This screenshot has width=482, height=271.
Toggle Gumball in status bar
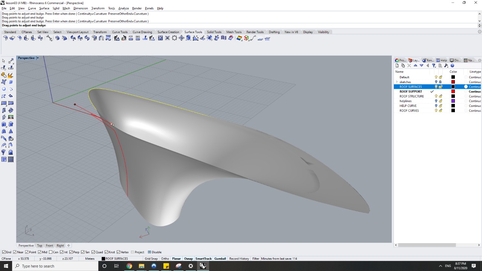(x=220, y=259)
